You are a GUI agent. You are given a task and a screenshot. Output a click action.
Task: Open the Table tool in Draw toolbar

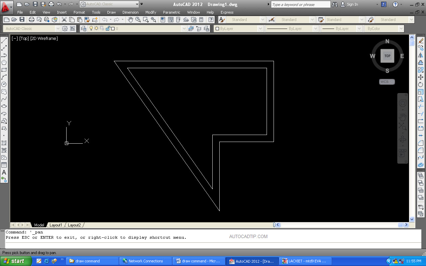(x=4, y=165)
